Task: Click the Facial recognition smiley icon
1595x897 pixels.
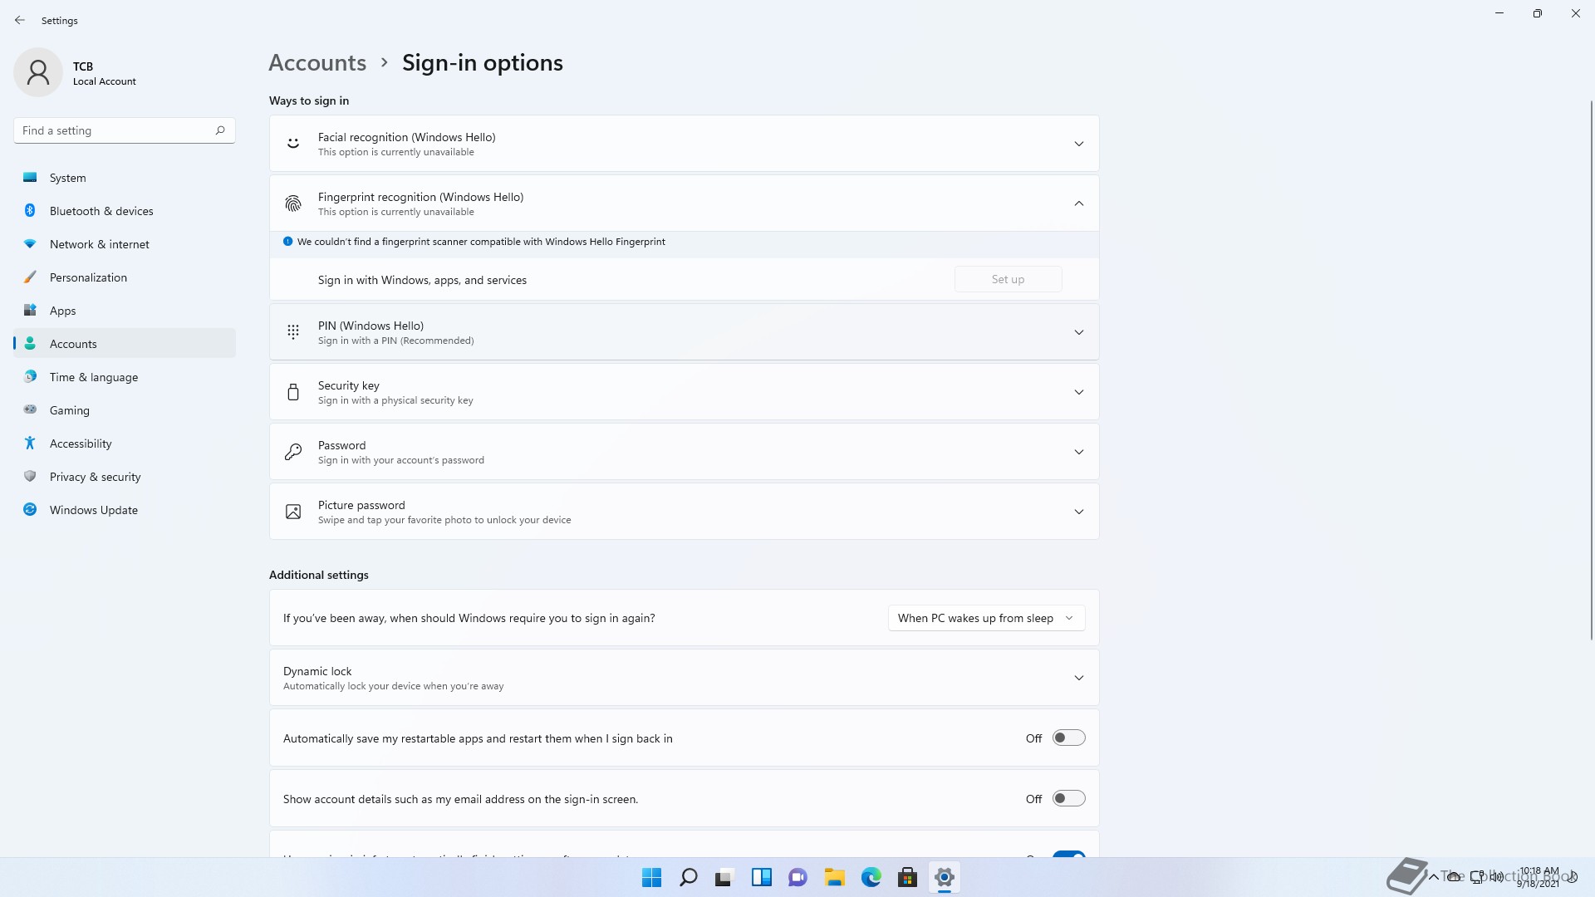Action: point(293,144)
